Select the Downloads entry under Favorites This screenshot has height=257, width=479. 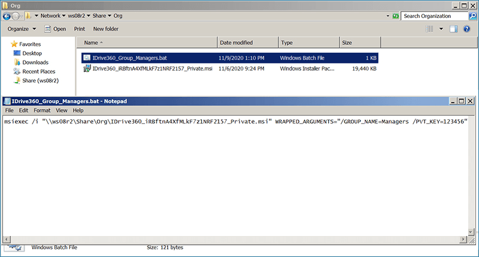tap(35, 62)
